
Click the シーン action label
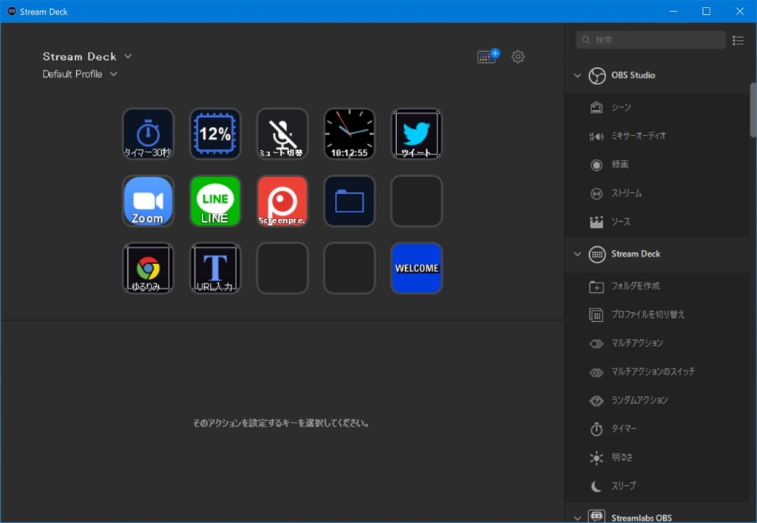(x=621, y=107)
